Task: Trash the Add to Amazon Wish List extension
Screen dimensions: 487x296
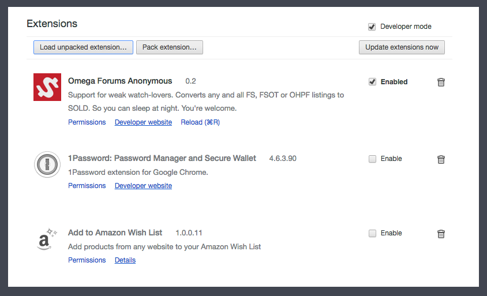Action: tap(441, 234)
